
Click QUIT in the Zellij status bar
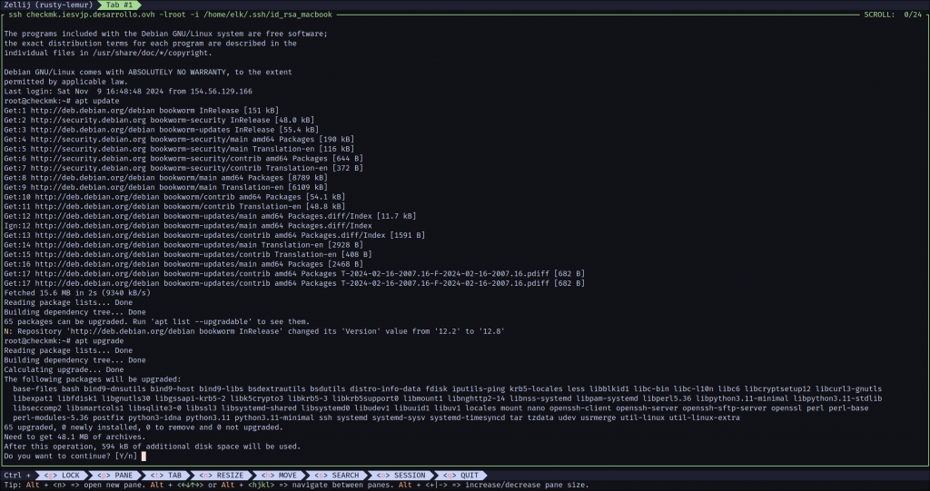click(x=462, y=475)
